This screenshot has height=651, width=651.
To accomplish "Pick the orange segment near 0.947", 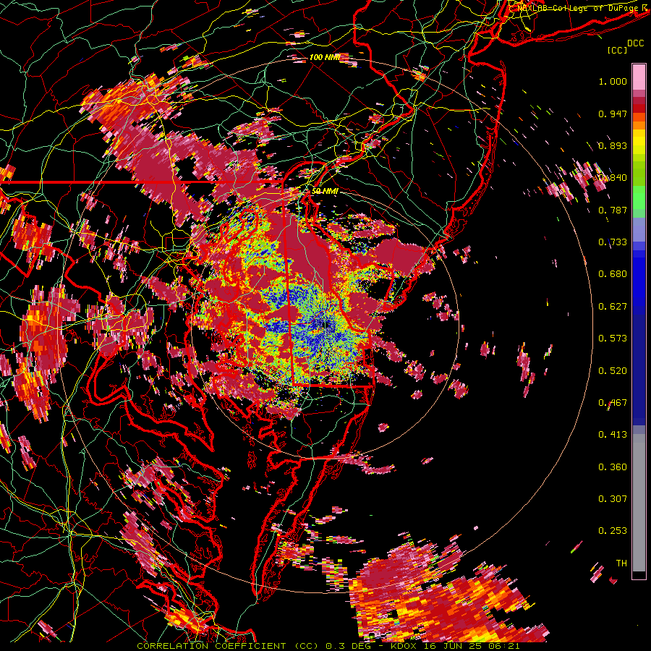I will 639,117.
